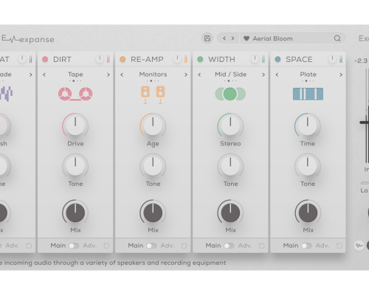
Task: Click the RE-AMP module title
Action: click(x=147, y=60)
